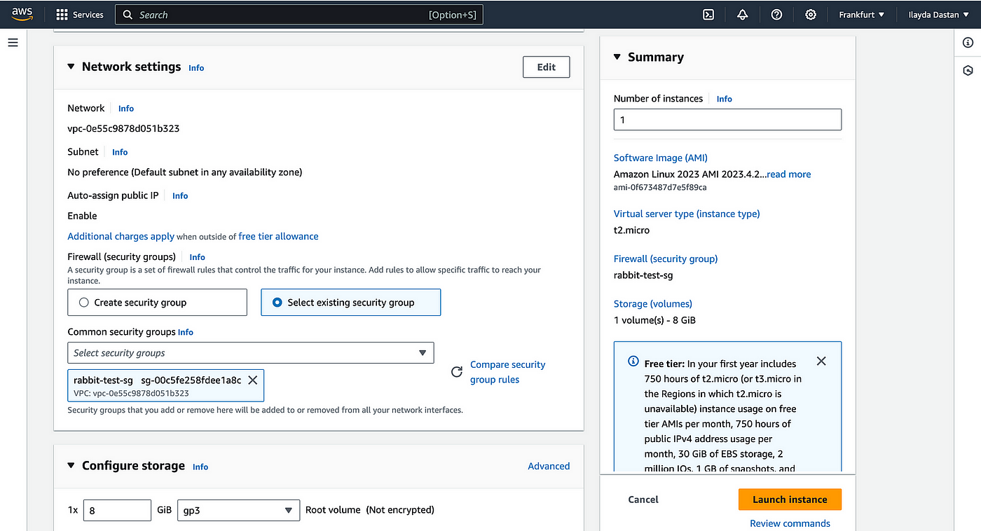
Task: Open Storage (volumes) summary link
Action: [653, 303]
